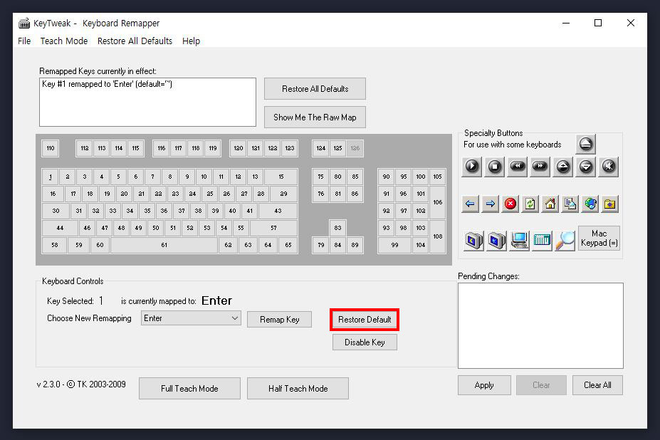Viewport: 660px width, 440px height.
Task: Select key 57 on the keyboard layout
Action: click(x=273, y=228)
